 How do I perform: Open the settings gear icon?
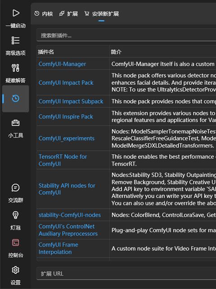(15, 270)
